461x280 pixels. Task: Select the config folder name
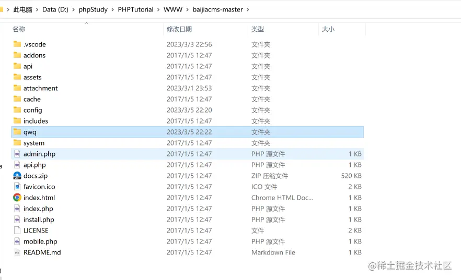(x=32, y=110)
